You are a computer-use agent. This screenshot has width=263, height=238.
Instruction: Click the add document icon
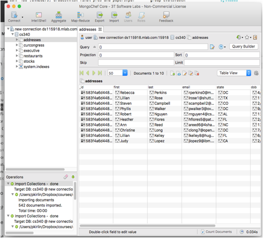[x=173, y=73]
